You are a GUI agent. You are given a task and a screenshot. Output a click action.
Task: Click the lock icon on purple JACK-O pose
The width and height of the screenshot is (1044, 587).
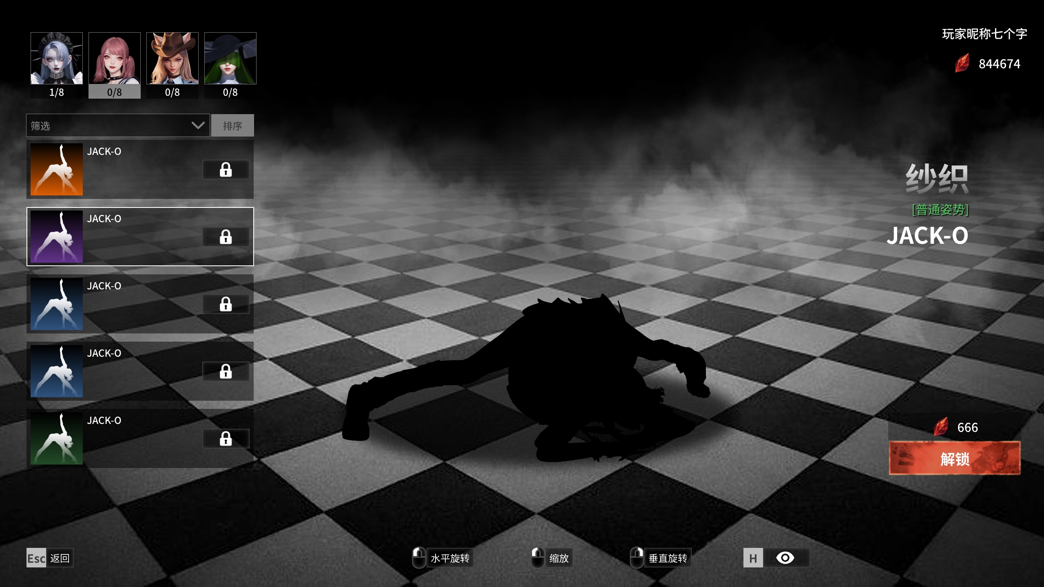click(226, 237)
